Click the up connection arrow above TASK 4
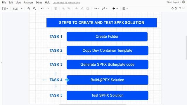This screenshot has width=187, height=105. click(56, 74)
